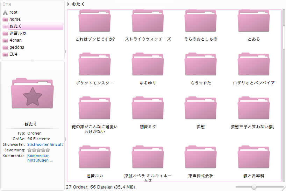Click the status text 27 Ordner, 66 Dateien
Viewport: 286px width, 191px height.
click(x=100, y=187)
